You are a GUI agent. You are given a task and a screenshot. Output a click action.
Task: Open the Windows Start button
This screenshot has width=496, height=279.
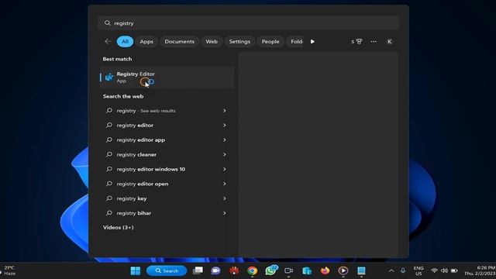(x=136, y=270)
